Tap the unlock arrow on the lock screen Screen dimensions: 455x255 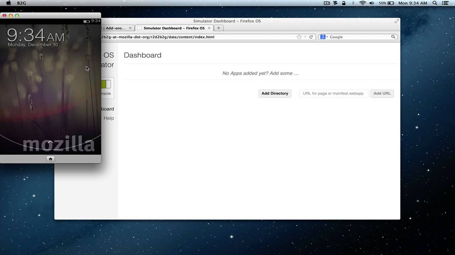[50, 142]
